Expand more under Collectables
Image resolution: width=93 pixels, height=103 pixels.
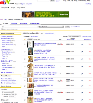4,58
